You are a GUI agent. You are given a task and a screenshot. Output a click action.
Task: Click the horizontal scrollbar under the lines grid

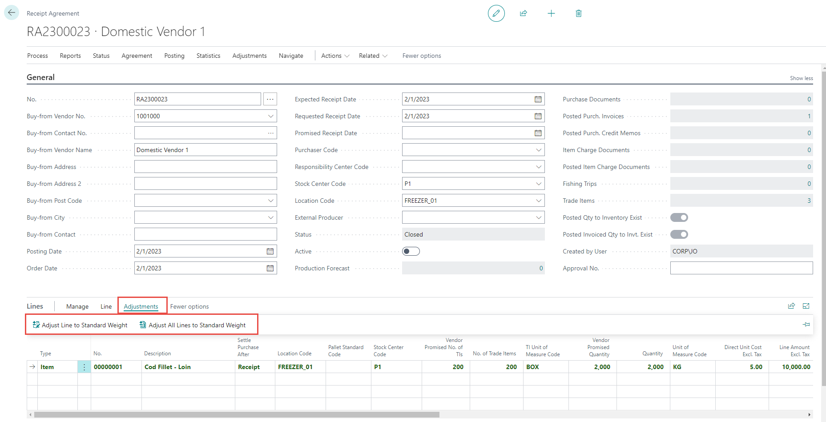[237, 414]
